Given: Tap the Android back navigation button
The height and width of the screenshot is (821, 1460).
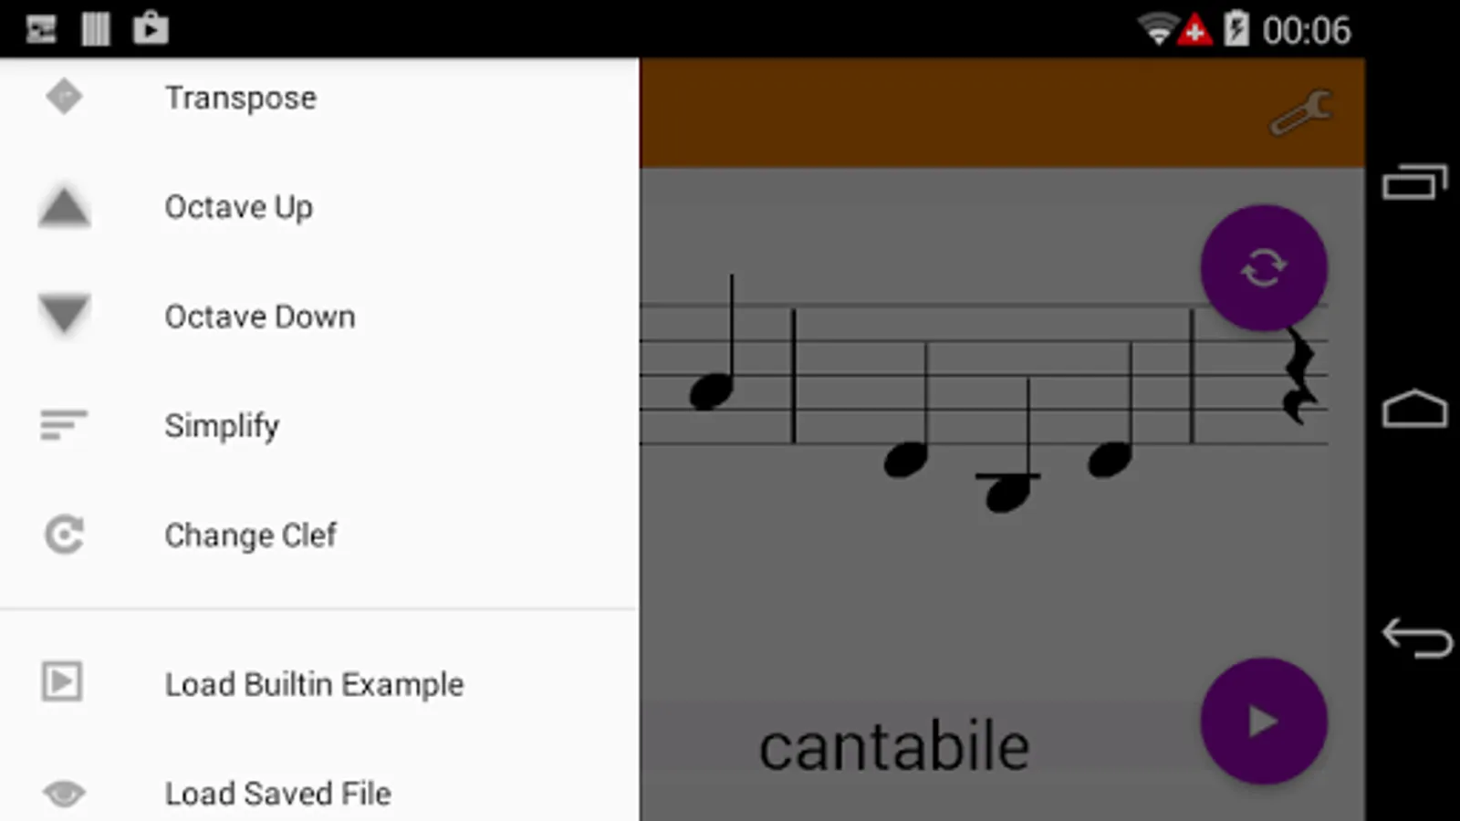Looking at the screenshot, I should 1416,637.
